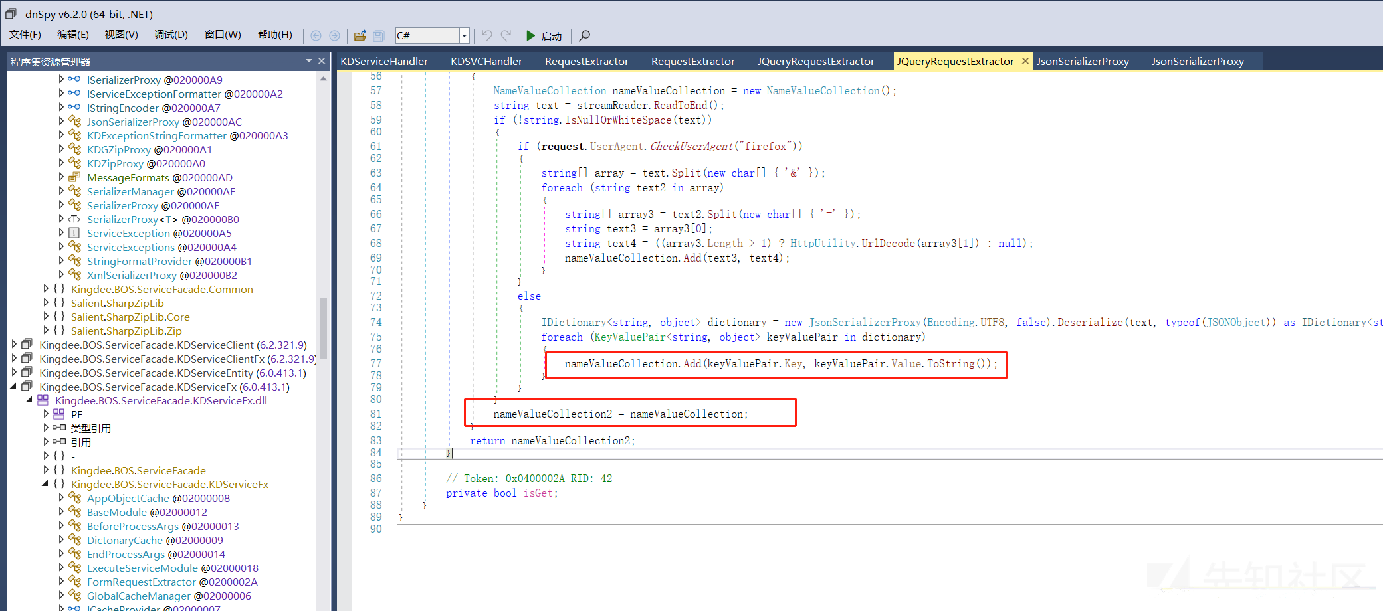Click the navigate backward arrow icon
The image size is (1383, 611).
316,35
